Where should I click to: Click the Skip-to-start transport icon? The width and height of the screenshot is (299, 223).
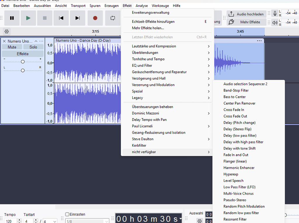pyautogui.click(x=61, y=18)
